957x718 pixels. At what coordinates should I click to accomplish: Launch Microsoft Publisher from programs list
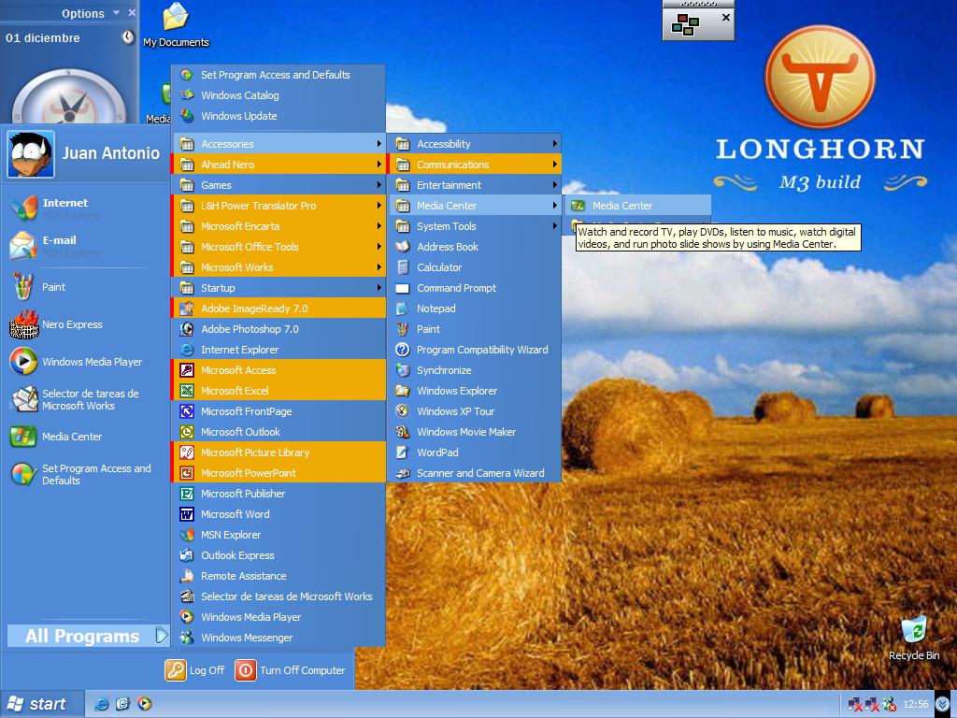click(279, 494)
